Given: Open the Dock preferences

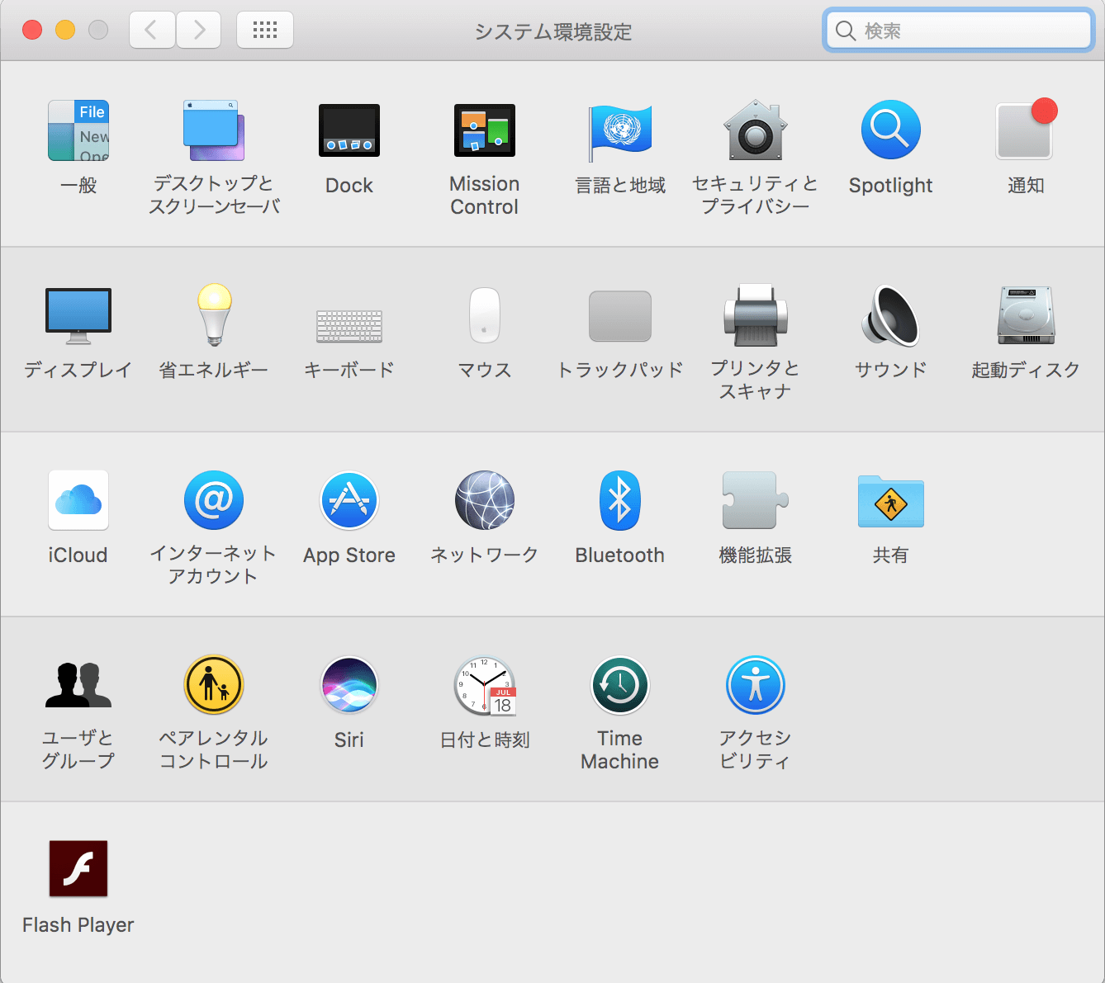Looking at the screenshot, I should point(349,130).
